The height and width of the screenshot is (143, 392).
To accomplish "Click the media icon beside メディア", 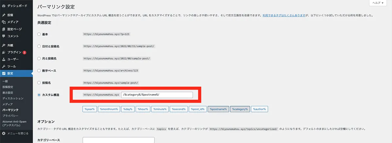I will pos(4,22).
